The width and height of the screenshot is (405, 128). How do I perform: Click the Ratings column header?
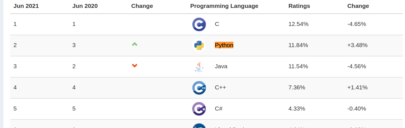299,6
